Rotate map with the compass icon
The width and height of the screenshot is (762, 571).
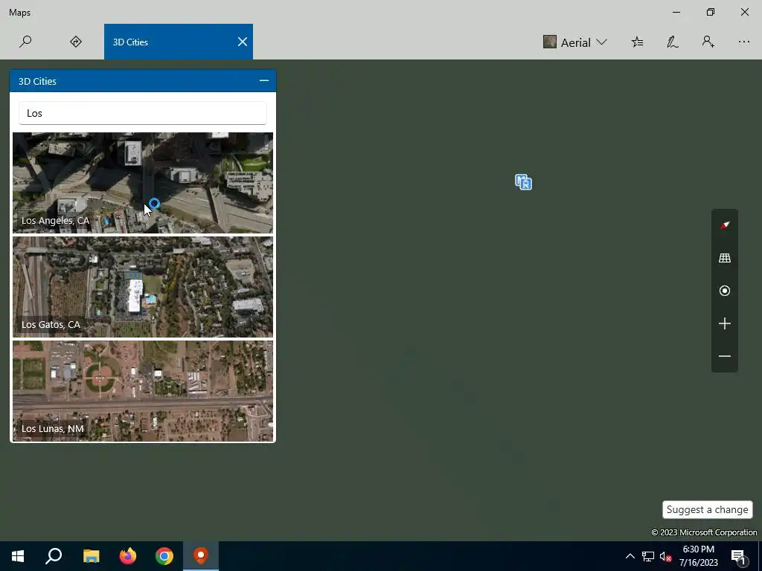pyautogui.click(x=725, y=225)
